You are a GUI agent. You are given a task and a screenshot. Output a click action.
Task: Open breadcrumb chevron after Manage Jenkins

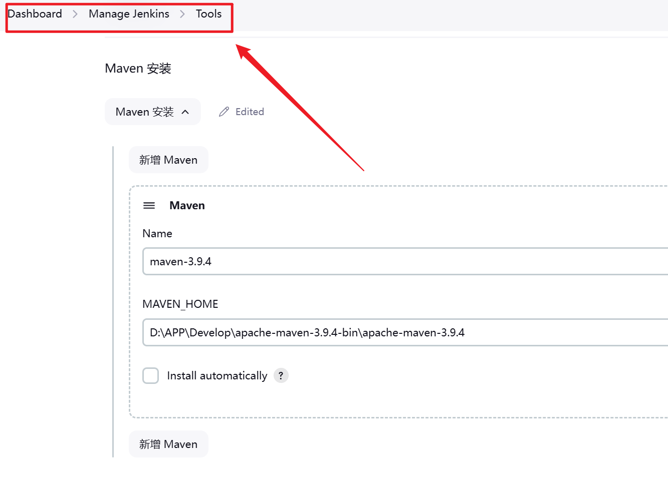(x=182, y=14)
